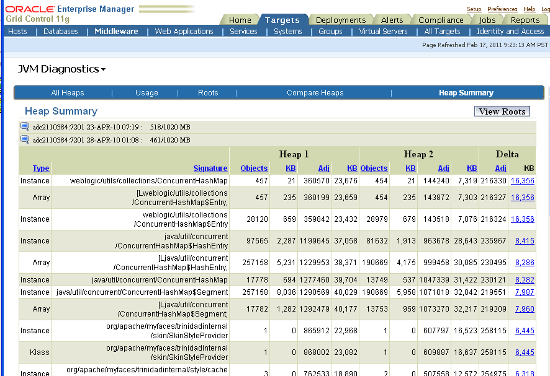Open the Preferences link
The width and height of the screenshot is (550, 376).
pos(502,9)
